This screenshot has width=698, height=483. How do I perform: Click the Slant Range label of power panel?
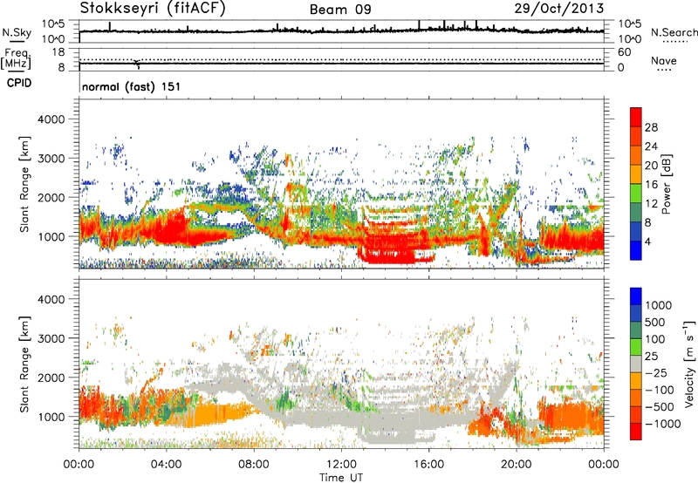[x=24, y=184]
